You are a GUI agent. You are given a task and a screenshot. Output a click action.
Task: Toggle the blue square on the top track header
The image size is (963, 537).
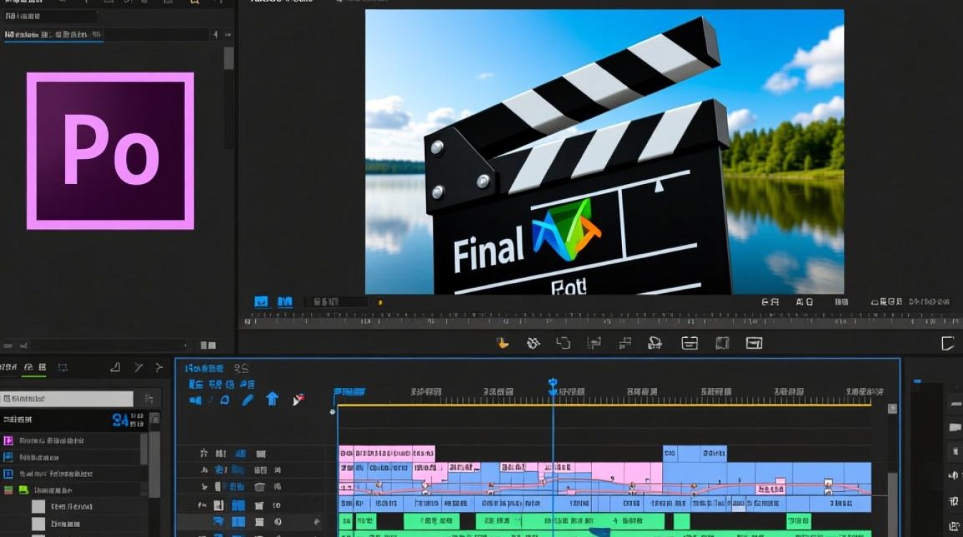coord(241,453)
